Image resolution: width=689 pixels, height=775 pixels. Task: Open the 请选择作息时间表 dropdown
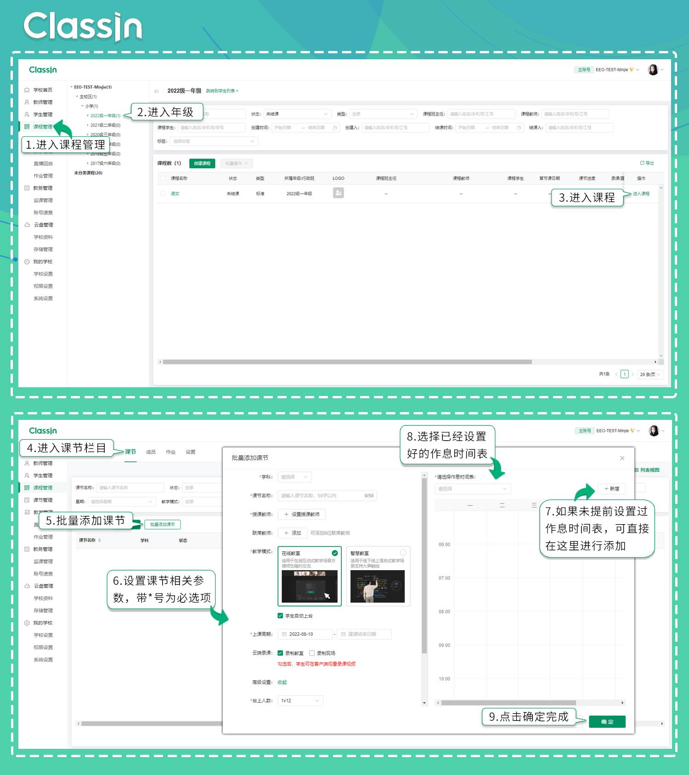(473, 489)
